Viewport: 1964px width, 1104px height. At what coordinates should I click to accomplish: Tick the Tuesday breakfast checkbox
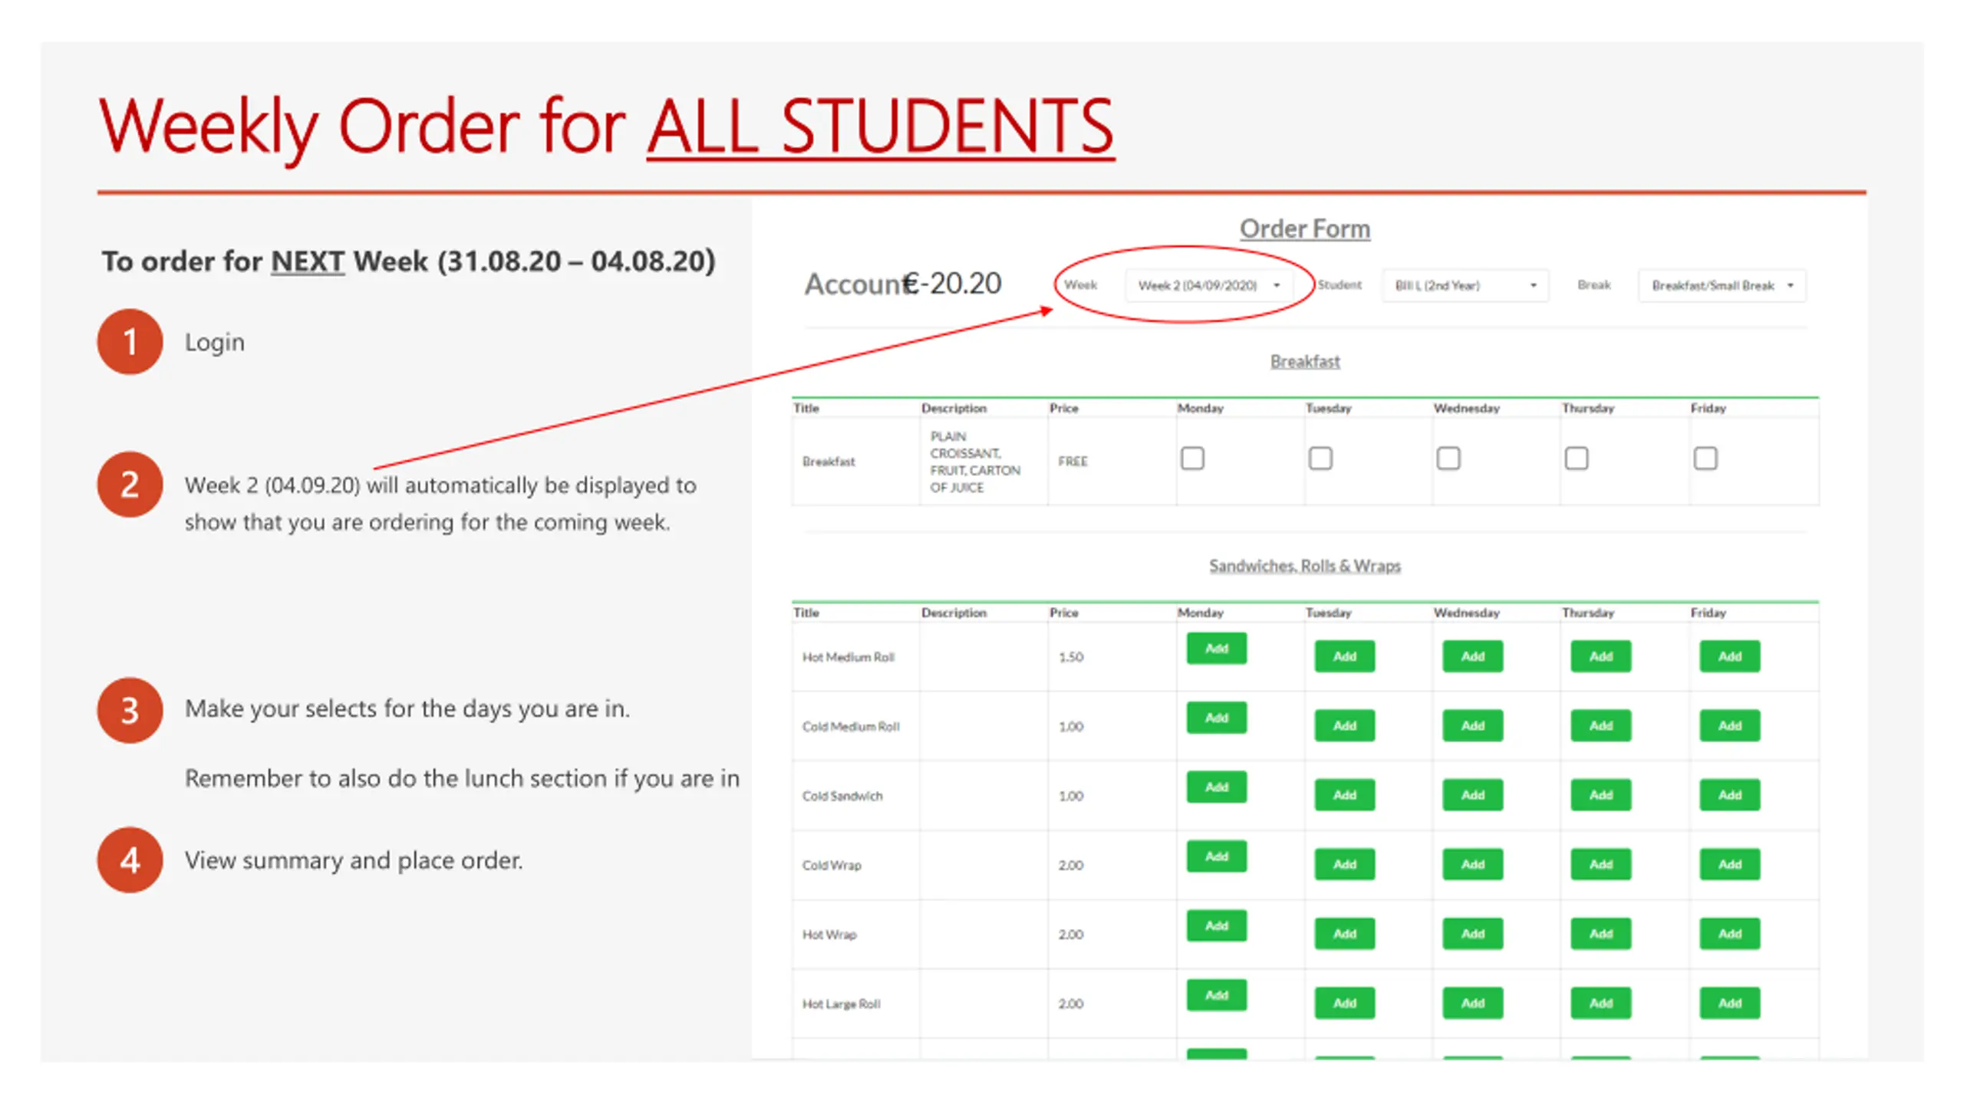coord(1320,458)
